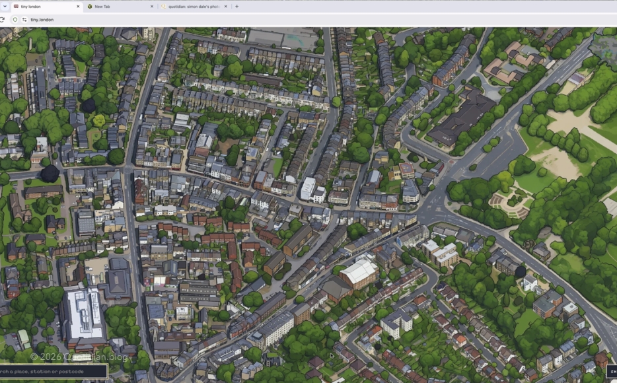View site information settings icon
Image resolution: width=617 pixels, height=383 pixels.
coord(24,20)
